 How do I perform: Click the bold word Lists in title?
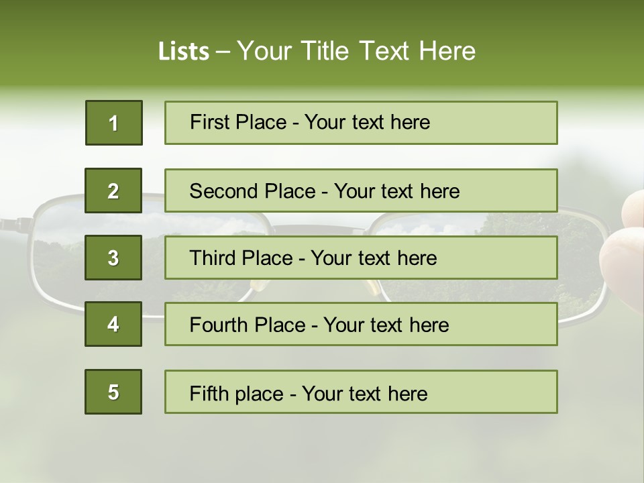[x=184, y=51]
